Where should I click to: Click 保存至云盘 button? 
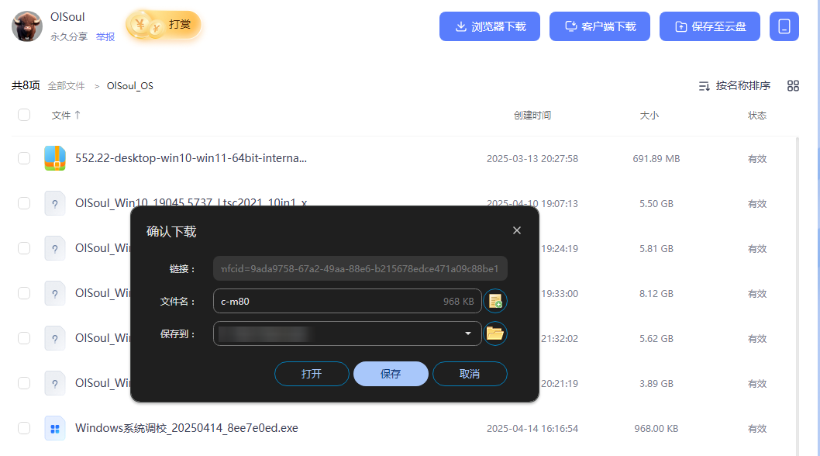tap(710, 26)
